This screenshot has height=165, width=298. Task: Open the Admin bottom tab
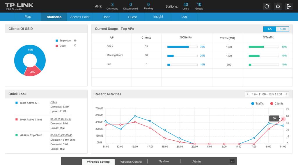tap(196, 162)
